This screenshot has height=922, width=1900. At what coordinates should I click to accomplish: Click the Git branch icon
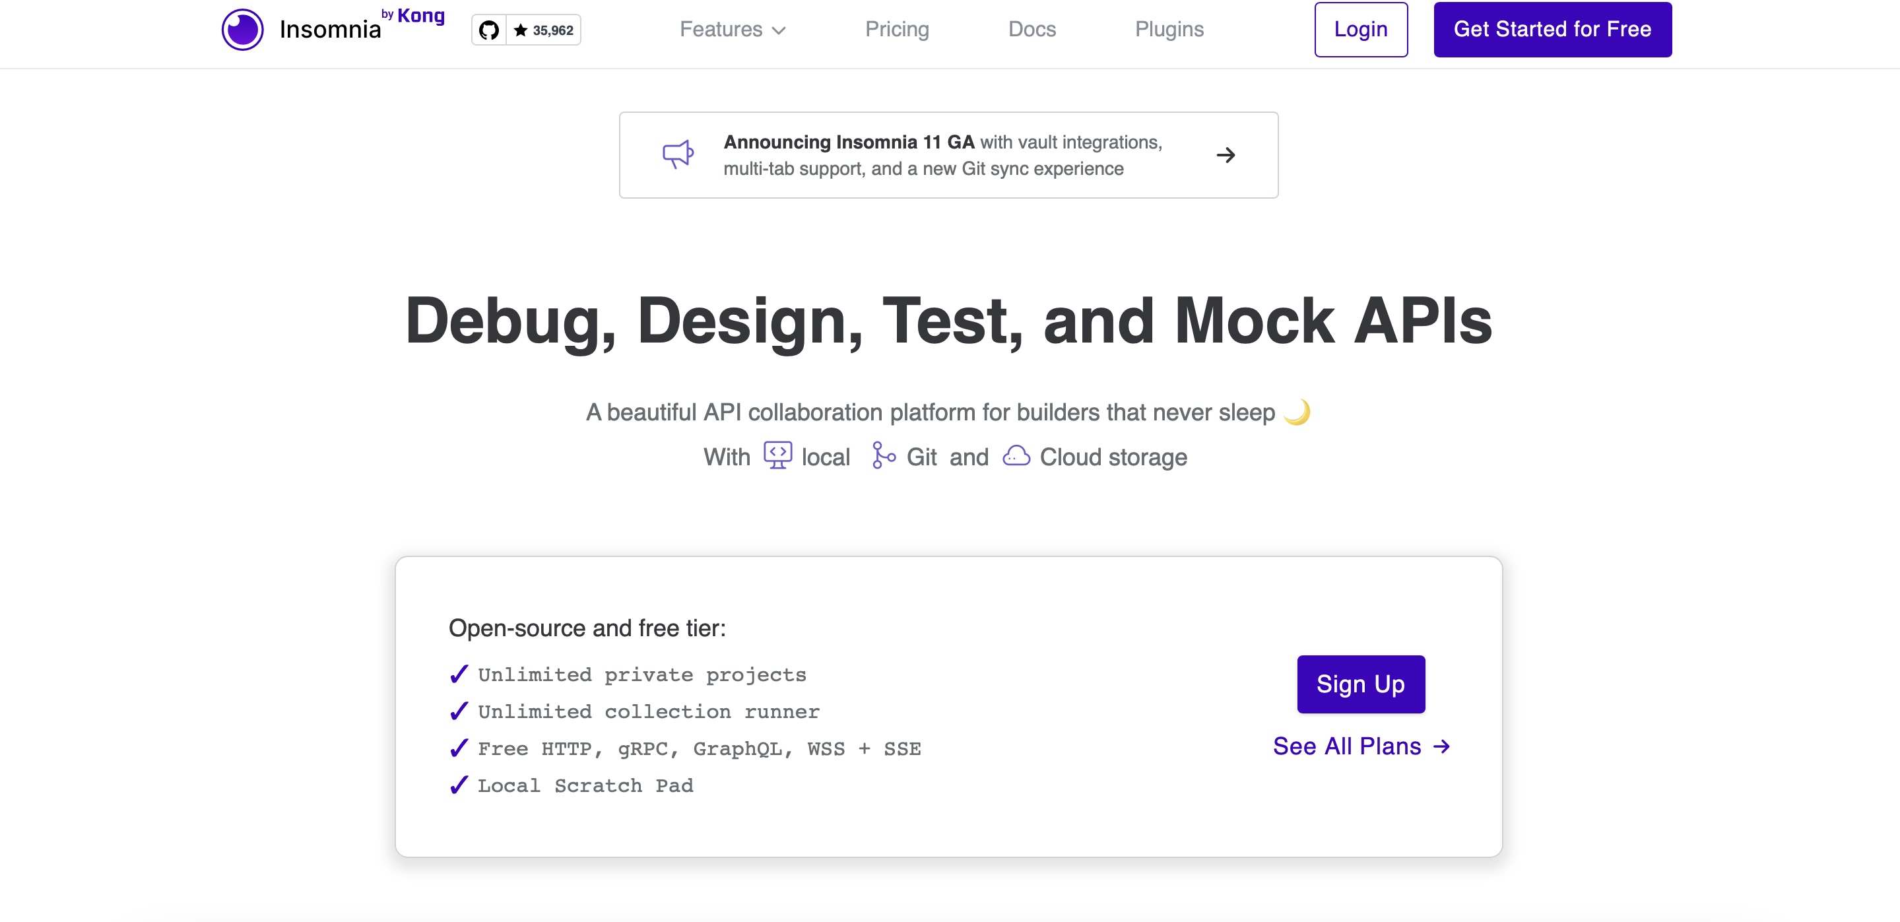(882, 455)
